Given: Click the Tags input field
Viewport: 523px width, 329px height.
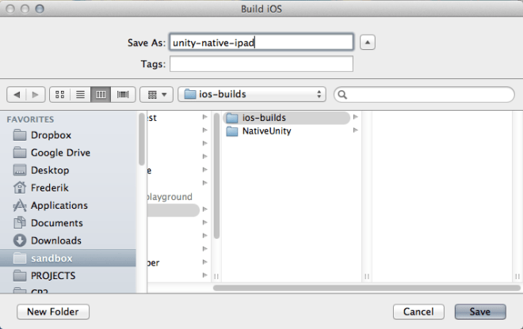Looking at the screenshot, I should (x=261, y=63).
